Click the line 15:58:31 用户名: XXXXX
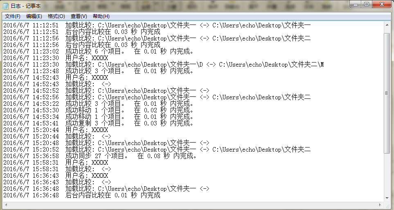The height and width of the screenshot is (210, 394). pyautogui.click(x=56, y=162)
